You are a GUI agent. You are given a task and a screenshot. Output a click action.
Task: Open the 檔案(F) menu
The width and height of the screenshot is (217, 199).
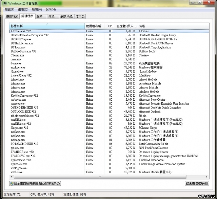[9, 9]
